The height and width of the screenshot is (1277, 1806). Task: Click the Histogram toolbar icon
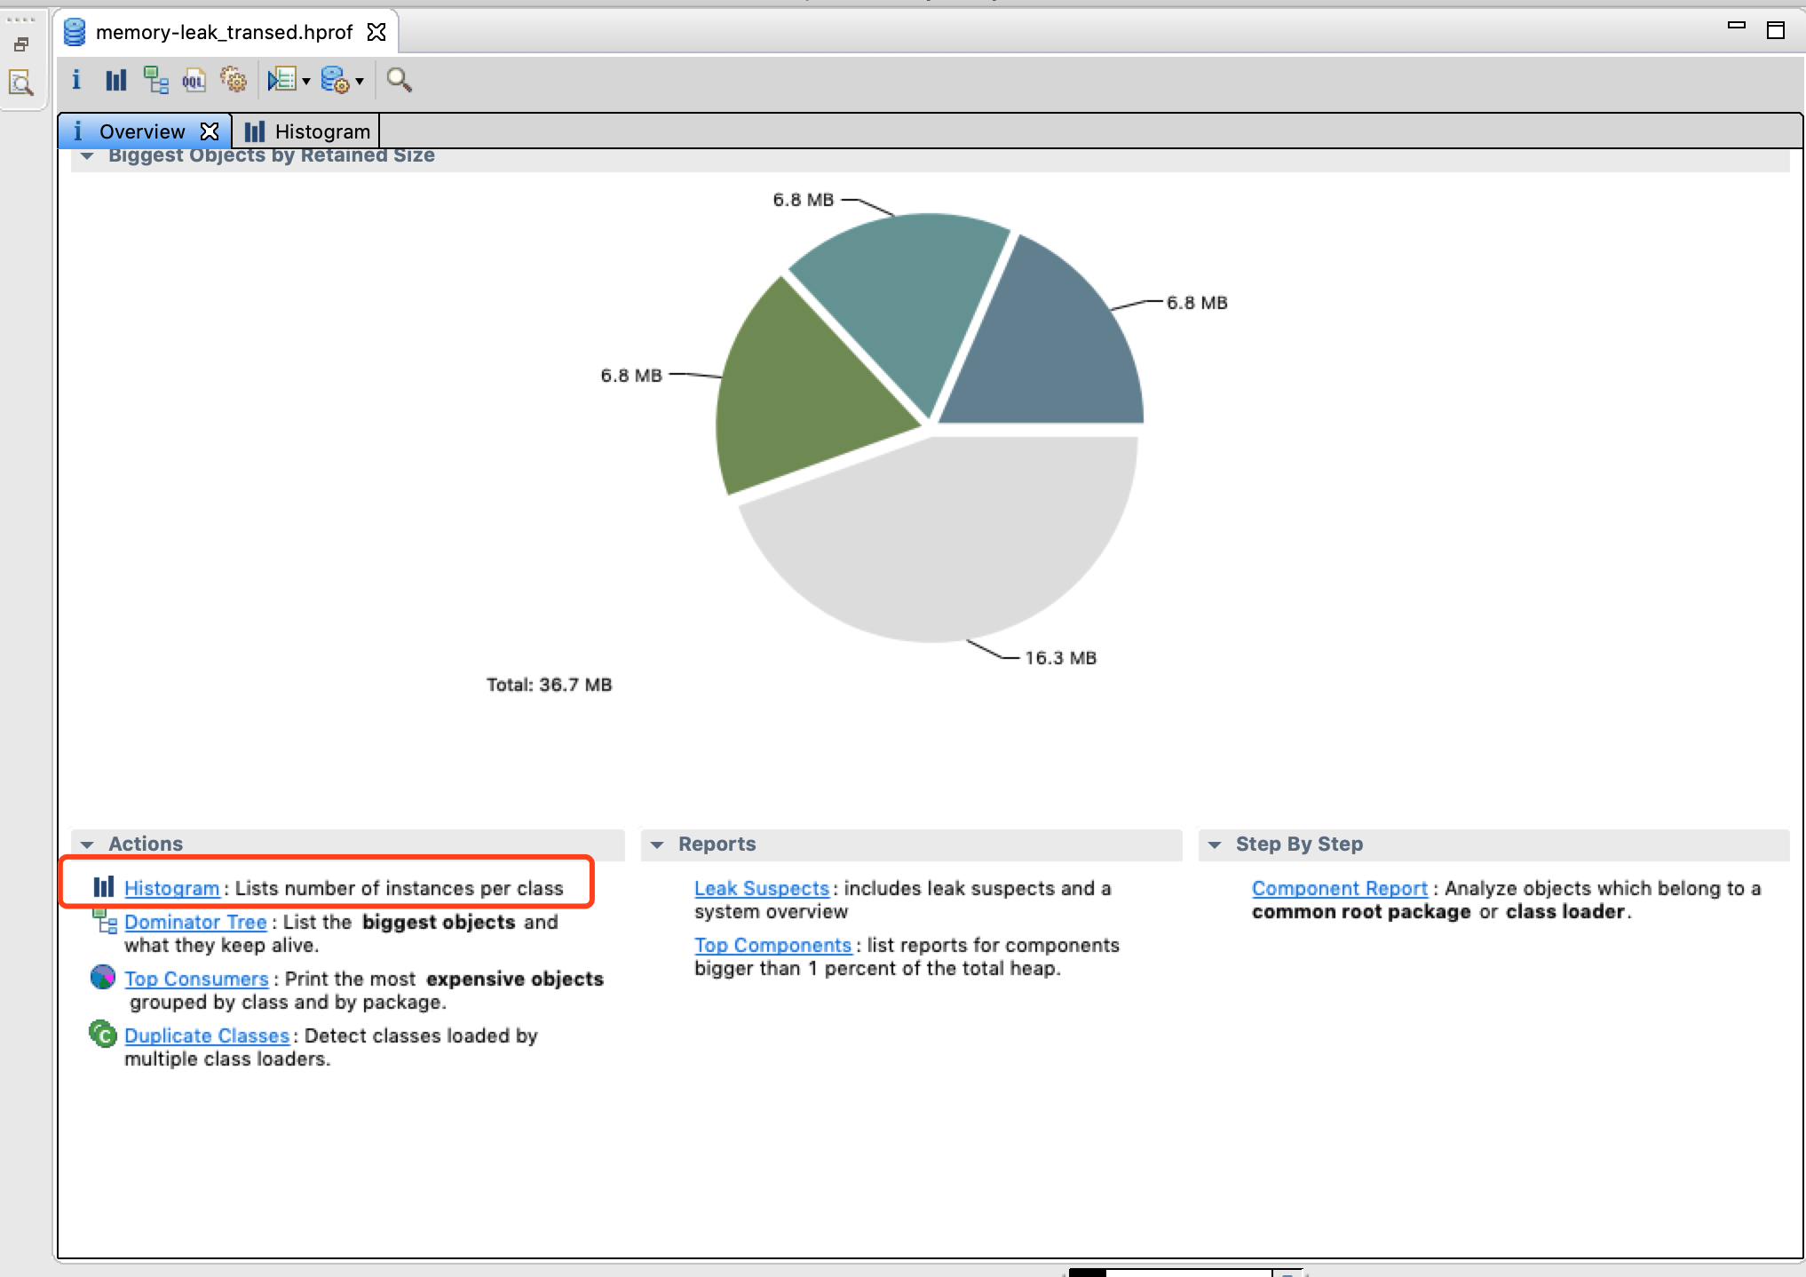[116, 80]
